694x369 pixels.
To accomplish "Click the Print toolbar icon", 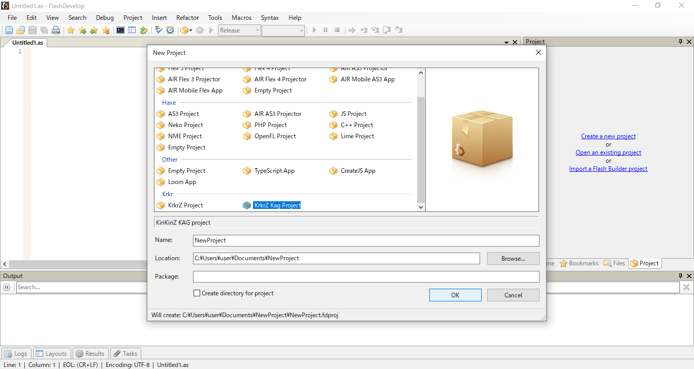I will [x=56, y=30].
